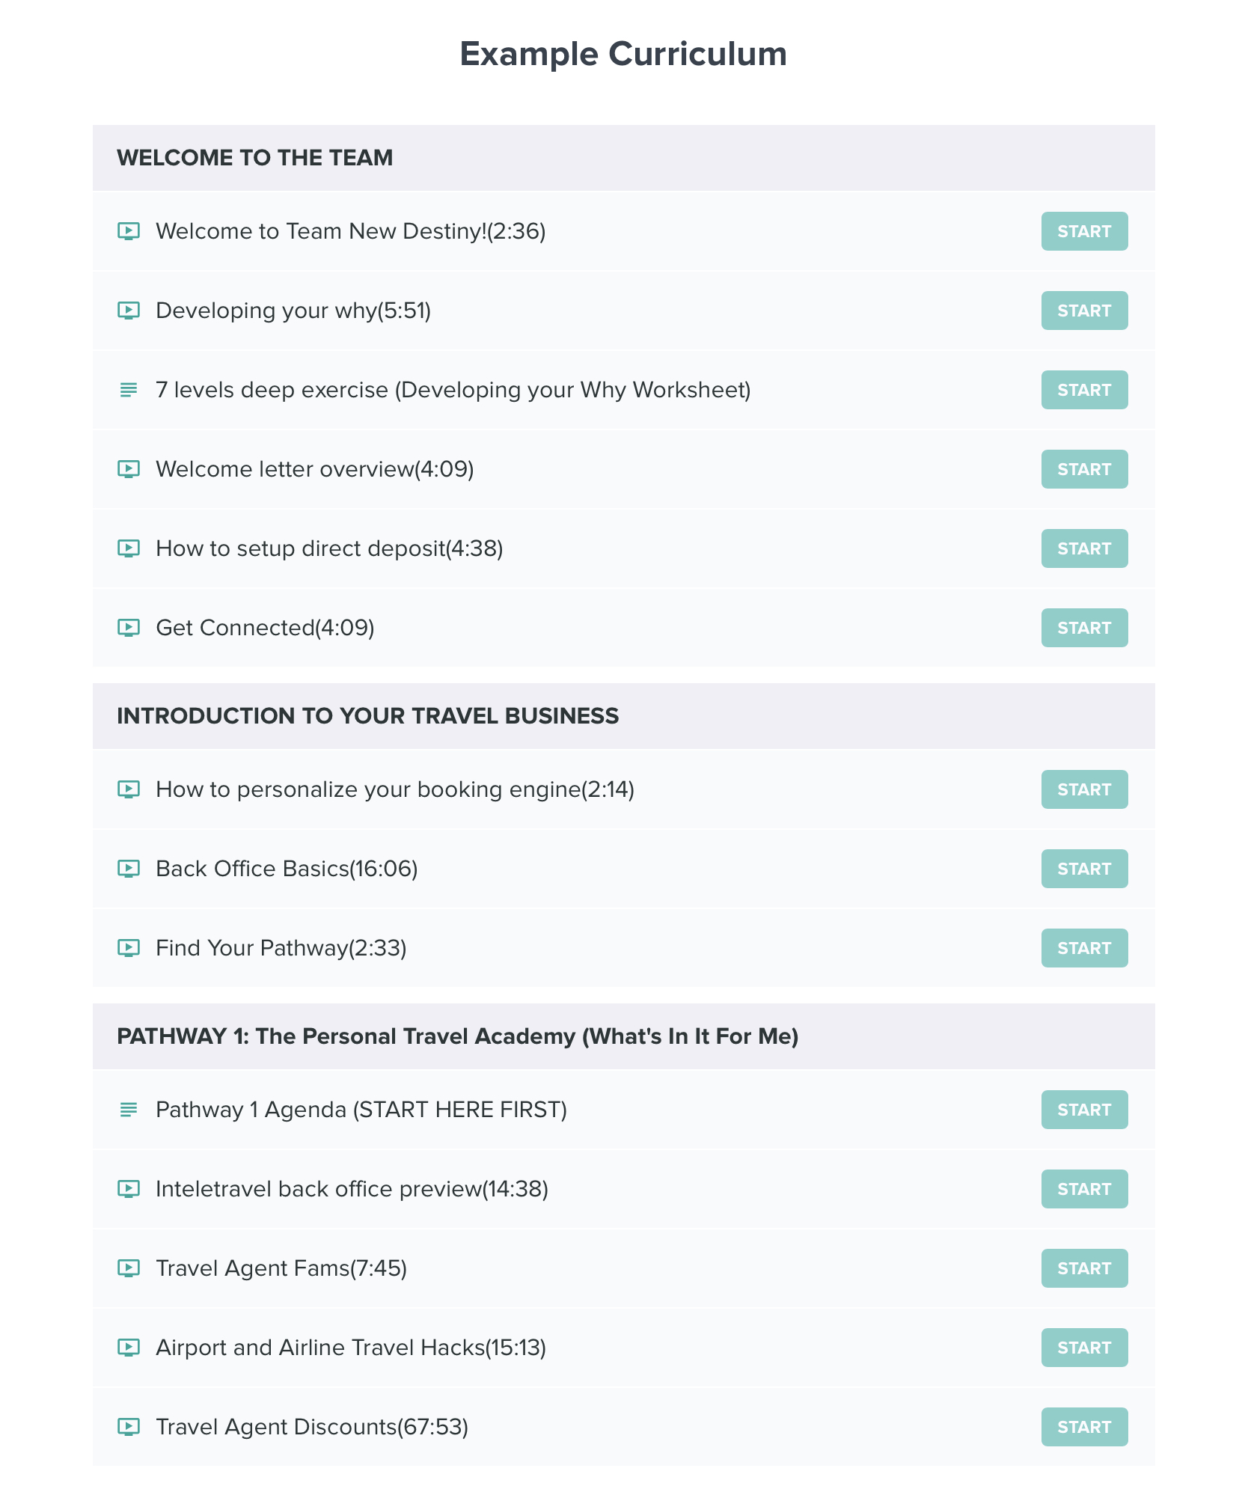Click text icon beside Pathway 1 Agenda
This screenshot has height=1492, width=1248.
coord(129,1110)
